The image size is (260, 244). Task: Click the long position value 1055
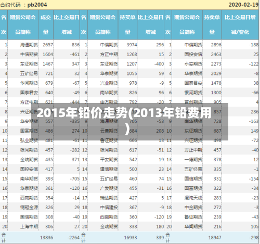coord(132,73)
